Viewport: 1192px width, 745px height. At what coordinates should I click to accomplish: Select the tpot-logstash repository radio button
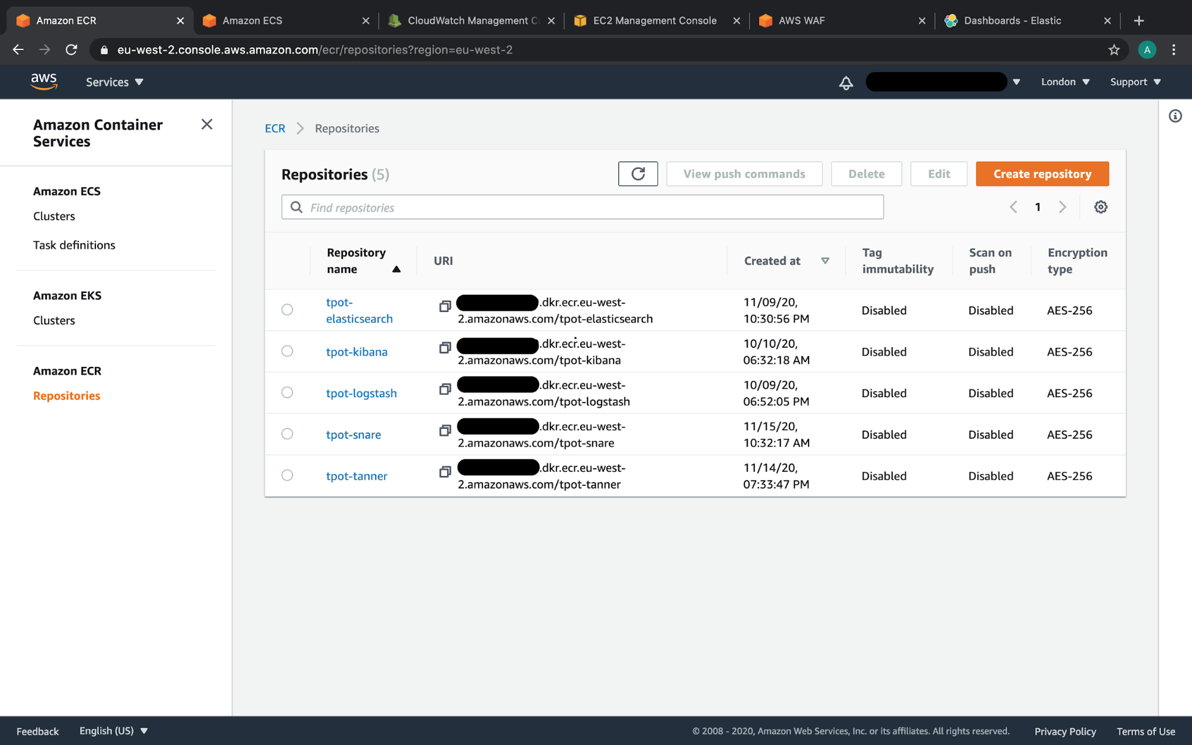[x=287, y=392]
